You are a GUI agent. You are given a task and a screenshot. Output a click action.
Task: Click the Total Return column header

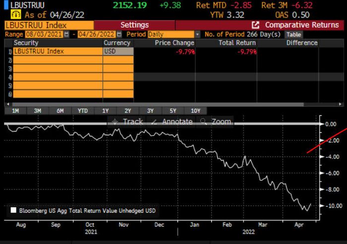point(237,43)
